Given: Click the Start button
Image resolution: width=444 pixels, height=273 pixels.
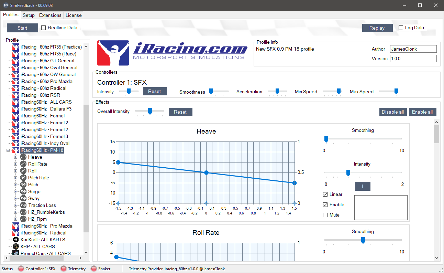Looking at the screenshot, I should (22, 28).
